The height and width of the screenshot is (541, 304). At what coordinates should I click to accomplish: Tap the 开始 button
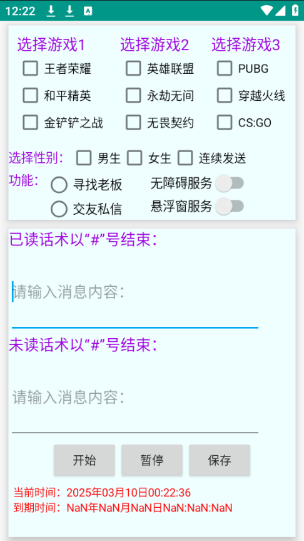click(x=84, y=460)
